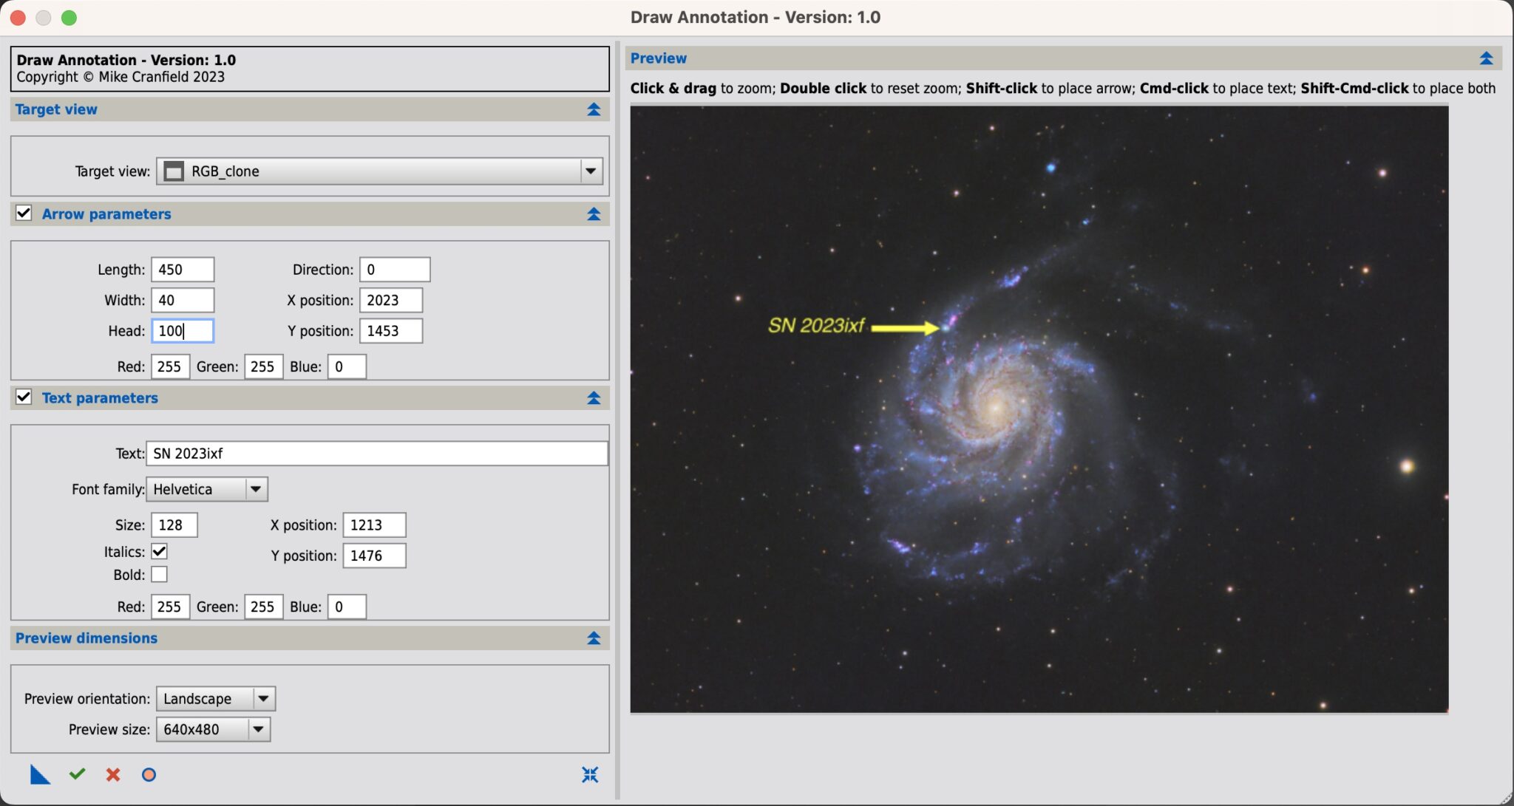
Task: Enable the Bold checkbox
Action: pos(159,574)
